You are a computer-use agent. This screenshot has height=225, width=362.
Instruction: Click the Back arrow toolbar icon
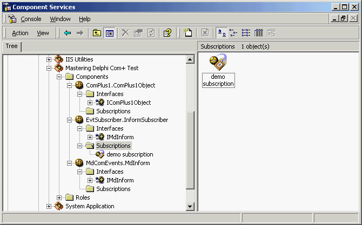click(x=68, y=33)
